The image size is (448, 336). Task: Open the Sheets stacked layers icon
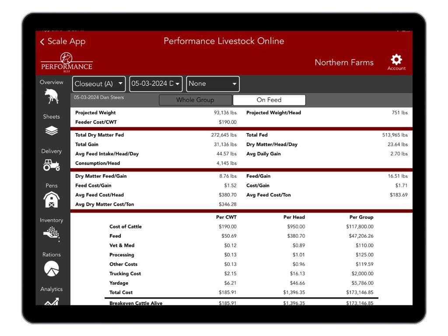click(x=52, y=130)
